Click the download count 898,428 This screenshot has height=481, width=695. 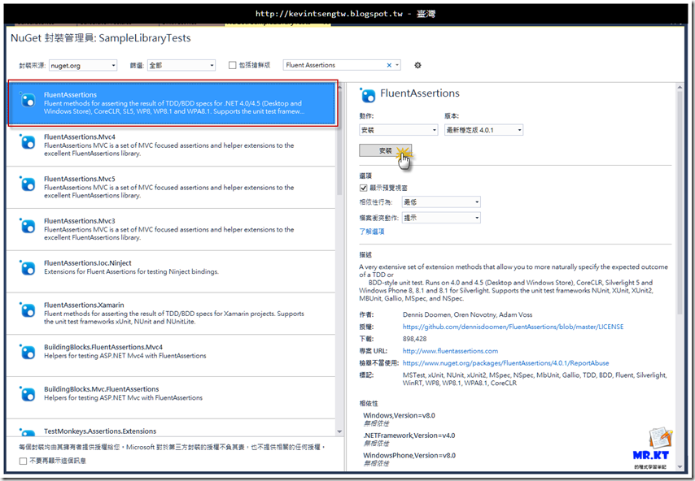tap(414, 339)
